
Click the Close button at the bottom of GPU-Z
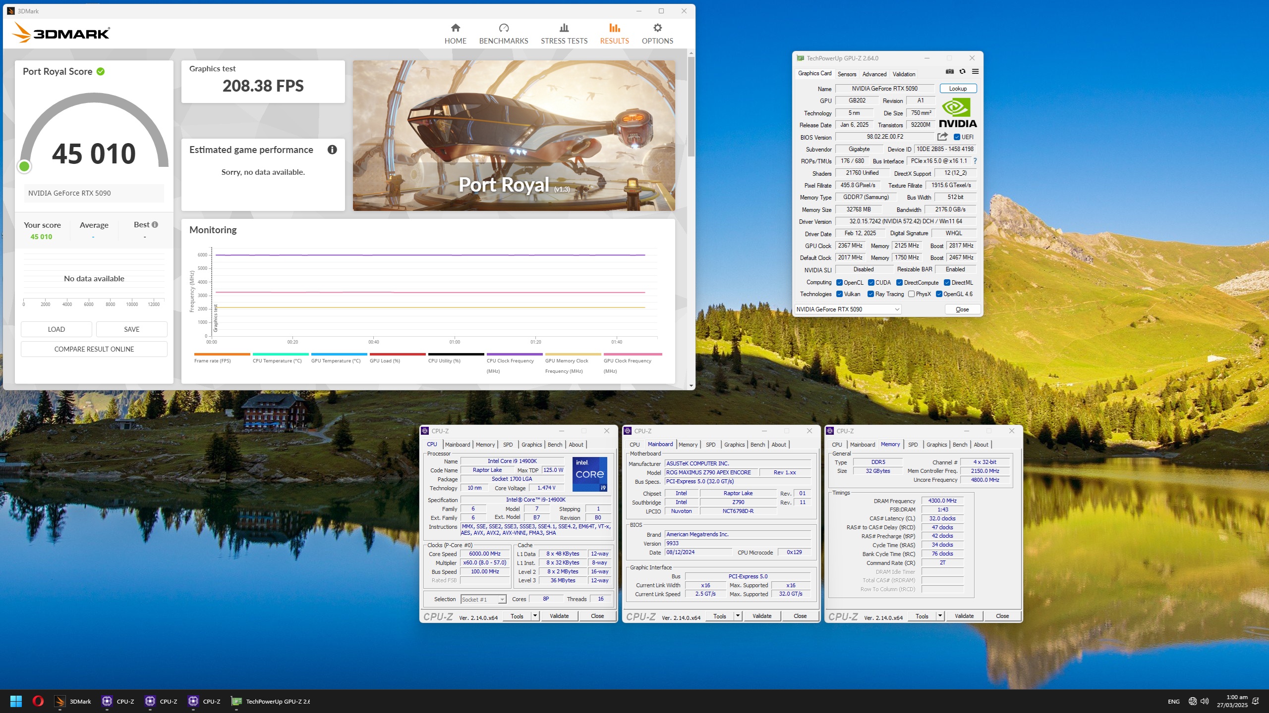962,309
